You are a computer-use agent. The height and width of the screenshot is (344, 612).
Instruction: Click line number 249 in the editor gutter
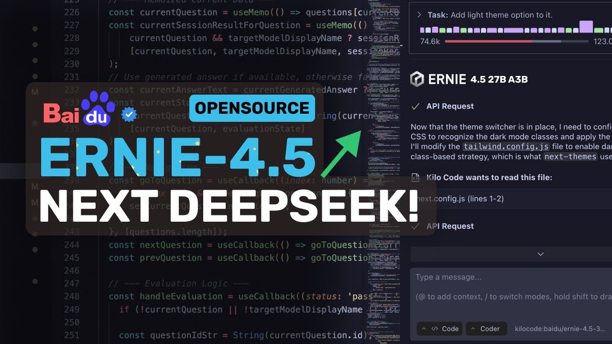pyautogui.click(x=71, y=309)
